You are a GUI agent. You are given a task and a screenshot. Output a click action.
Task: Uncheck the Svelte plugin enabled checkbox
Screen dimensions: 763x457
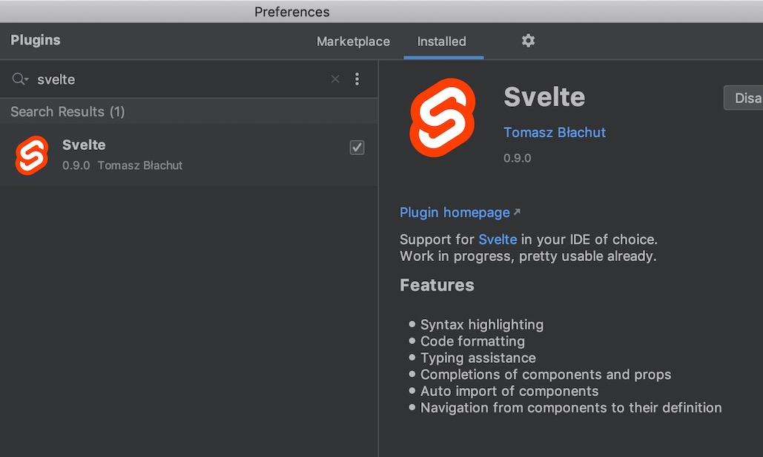pyautogui.click(x=357, y=148)
